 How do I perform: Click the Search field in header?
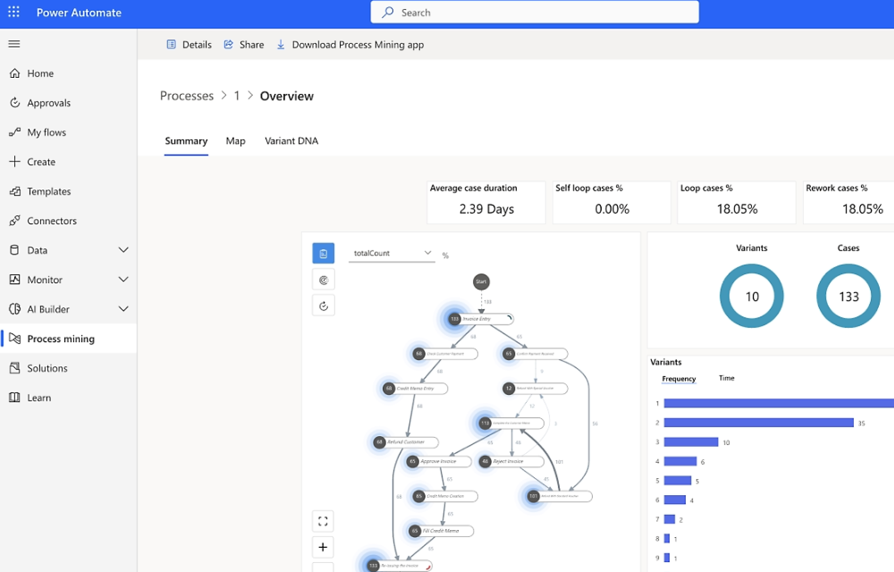(x=535, y=13)
